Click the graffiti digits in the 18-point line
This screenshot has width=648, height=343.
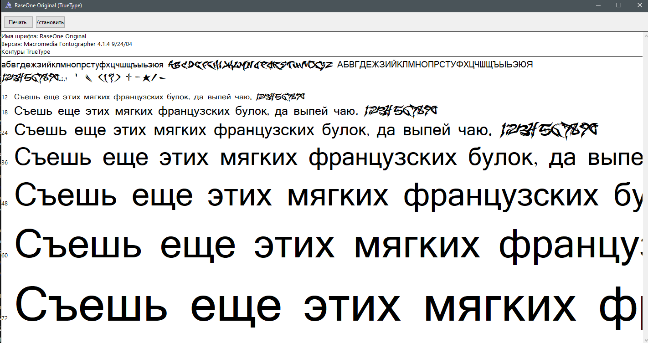click(401, 111)
